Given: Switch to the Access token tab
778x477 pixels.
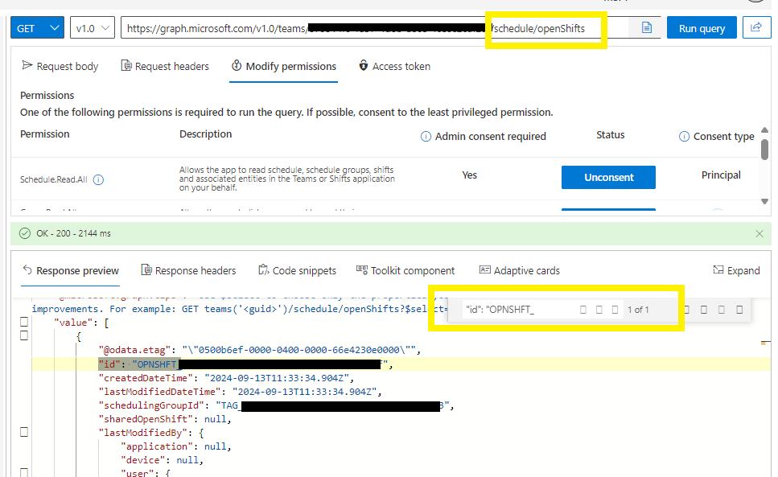Looking at the screenshot, I should pyautogui.click(x=394, y=66).
